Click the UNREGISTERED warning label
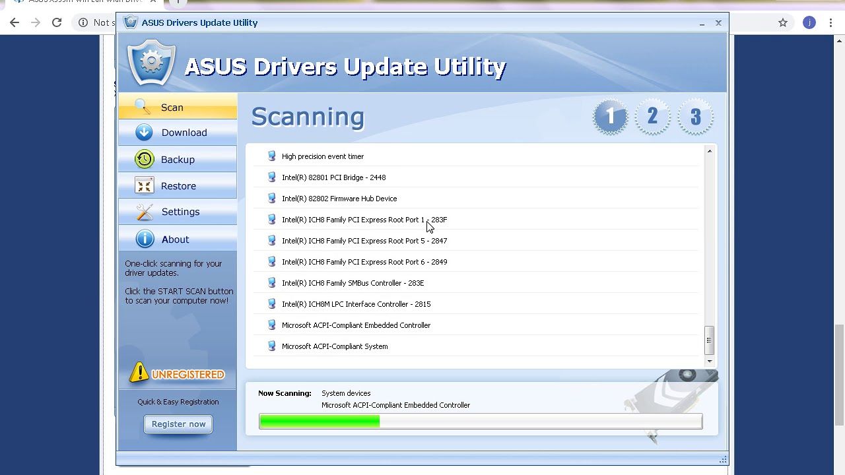845x475 pixels. (188, 375)
